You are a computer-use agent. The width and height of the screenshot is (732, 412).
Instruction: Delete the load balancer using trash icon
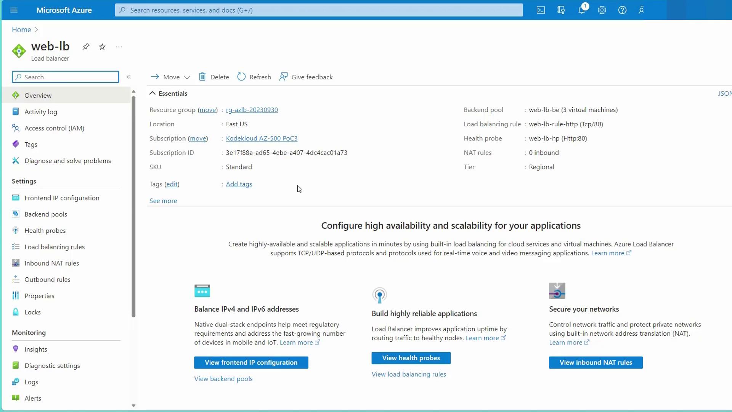click(202, 77)
